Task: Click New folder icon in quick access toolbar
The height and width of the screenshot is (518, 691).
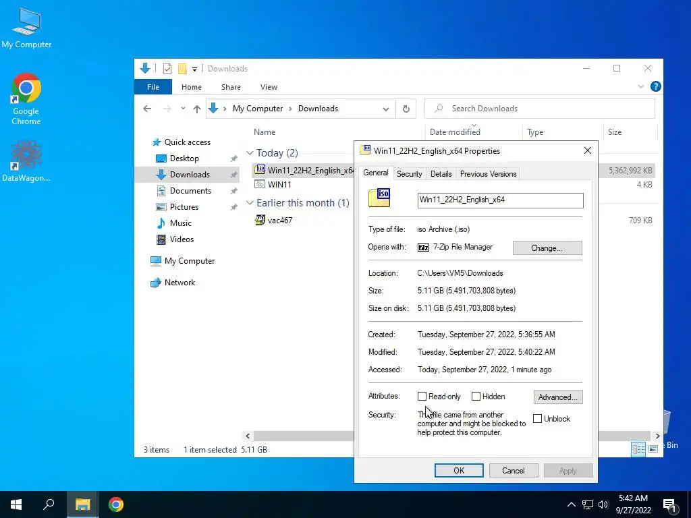Action: coord(182,69)
